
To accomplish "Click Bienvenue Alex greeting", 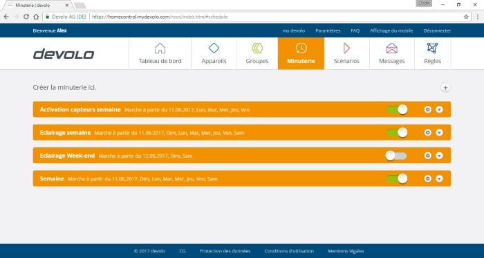I will (x=50, y=30).
